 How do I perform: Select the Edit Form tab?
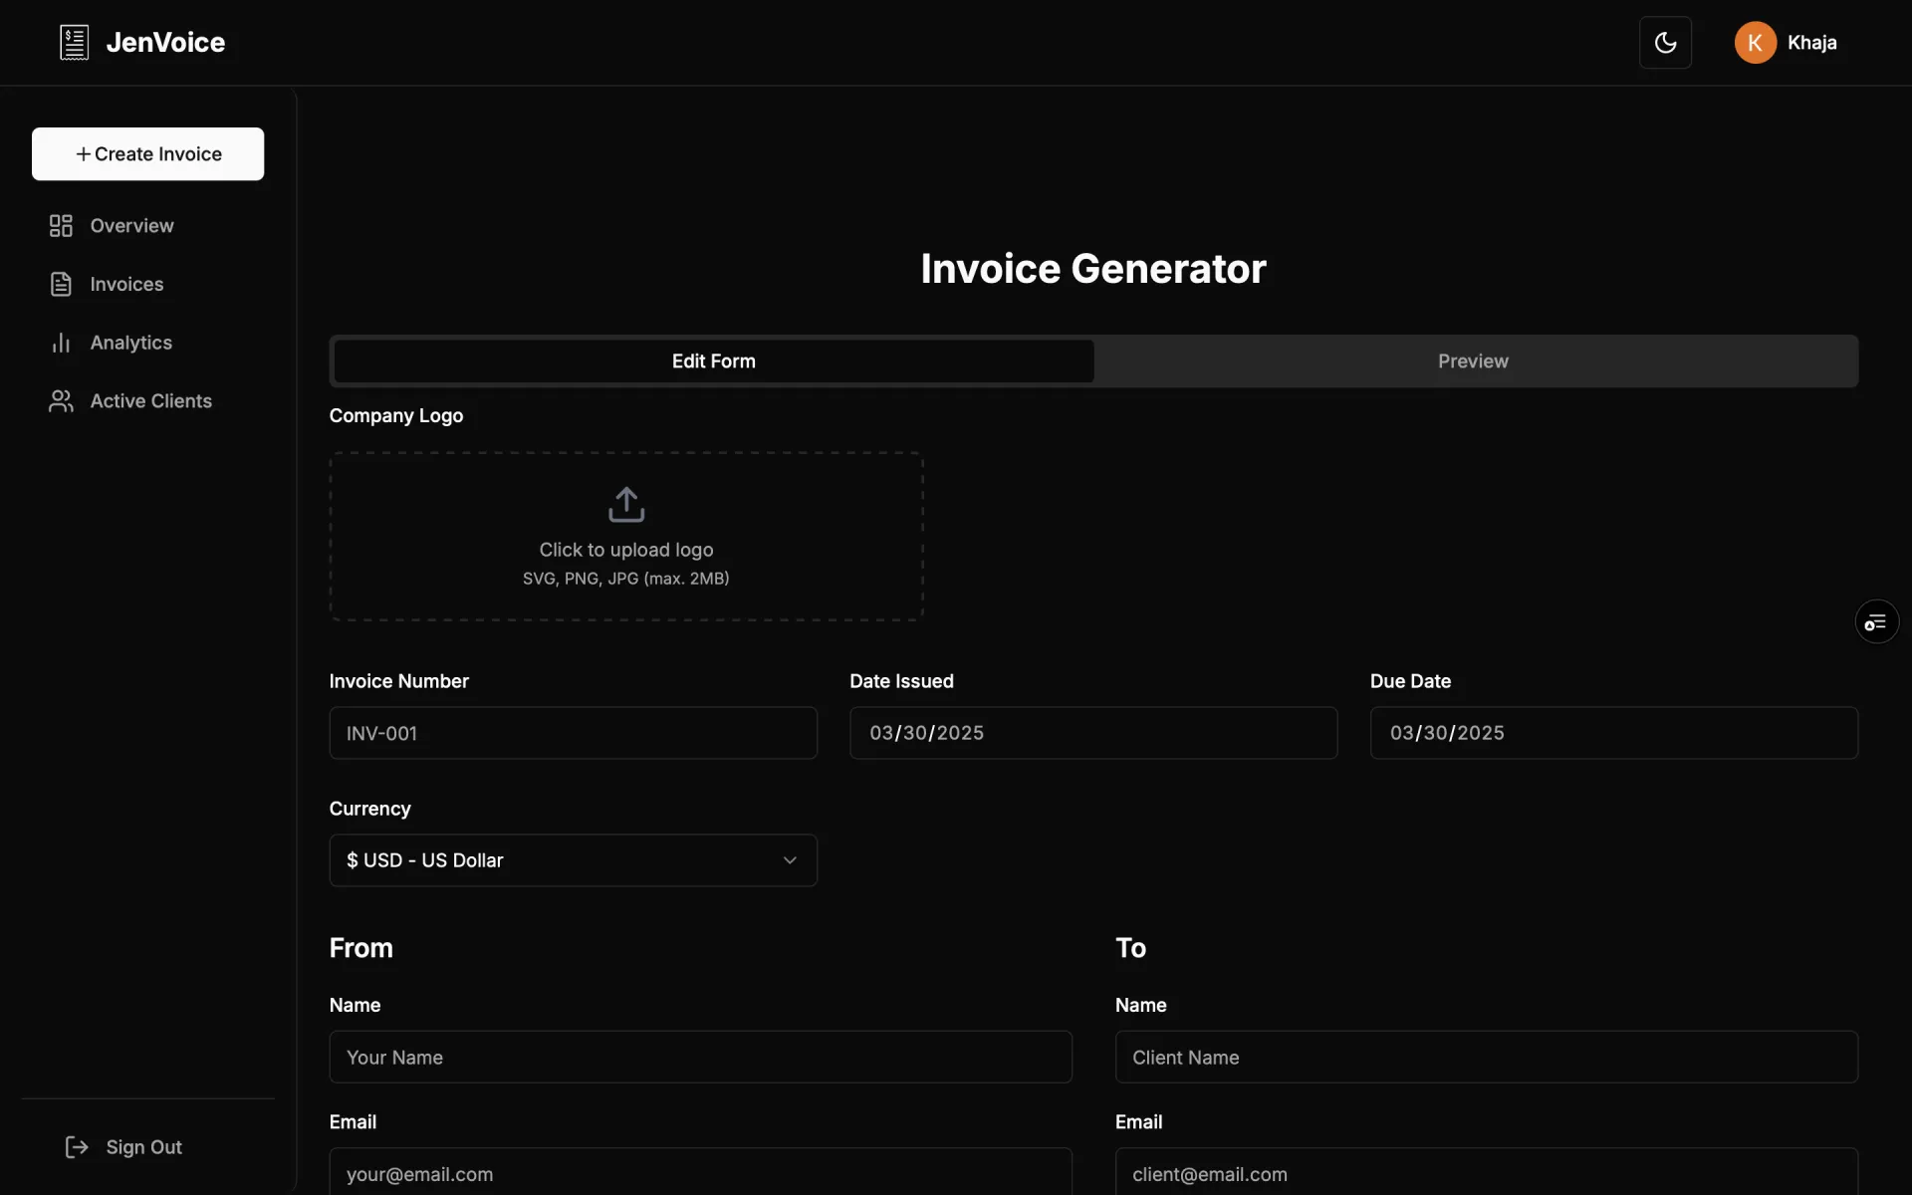click(x=713, y=361)
